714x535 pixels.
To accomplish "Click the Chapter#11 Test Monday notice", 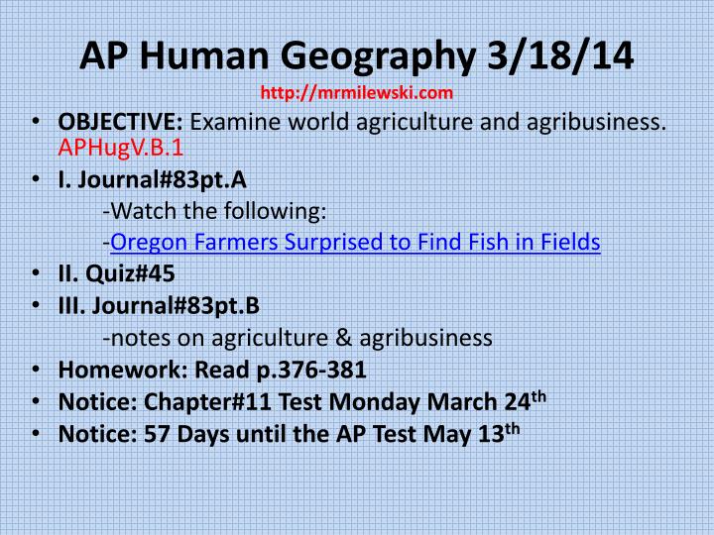I will [x=301, y=401].
